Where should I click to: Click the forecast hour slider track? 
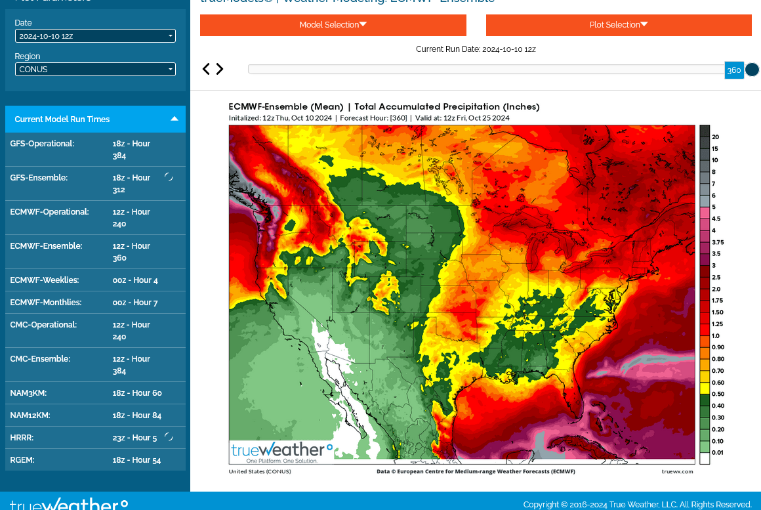(486, 69)
